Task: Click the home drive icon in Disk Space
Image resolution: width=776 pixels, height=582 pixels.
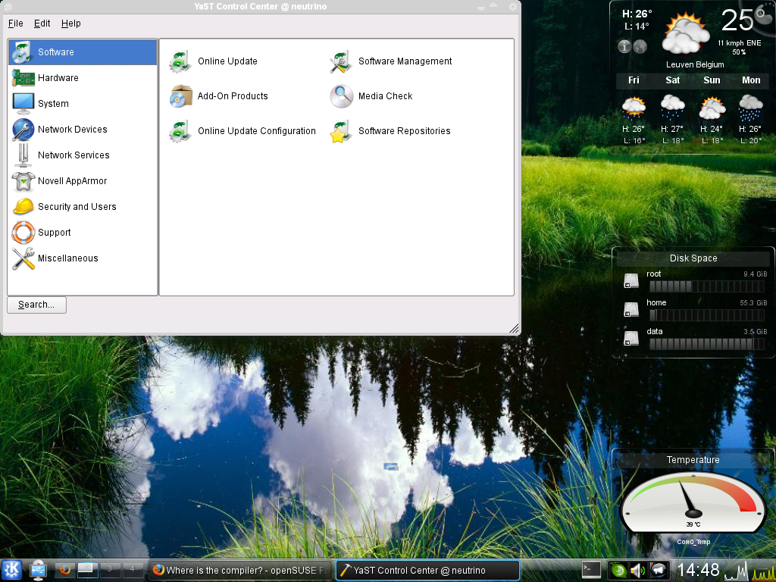Action: (x=631, y=309)
